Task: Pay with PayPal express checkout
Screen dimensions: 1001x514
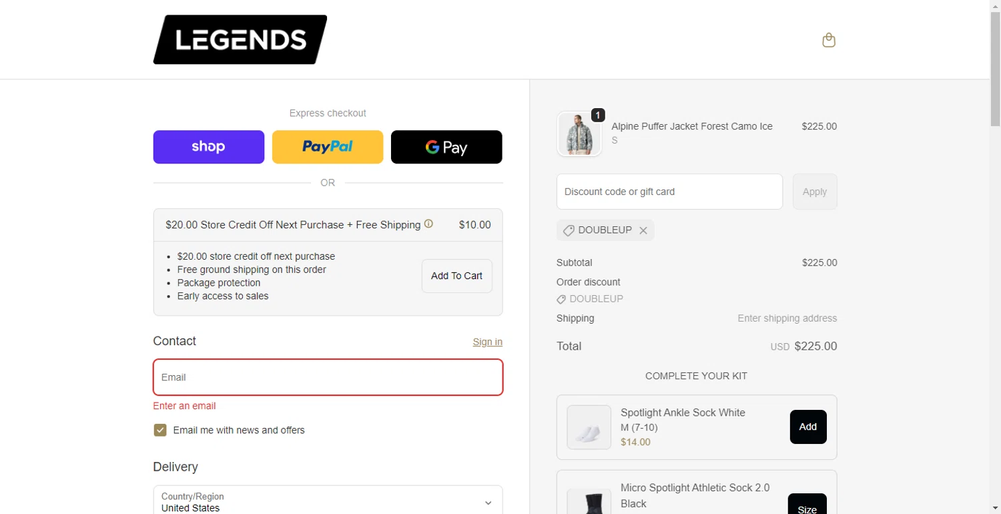Action: [x=328, y=147]
